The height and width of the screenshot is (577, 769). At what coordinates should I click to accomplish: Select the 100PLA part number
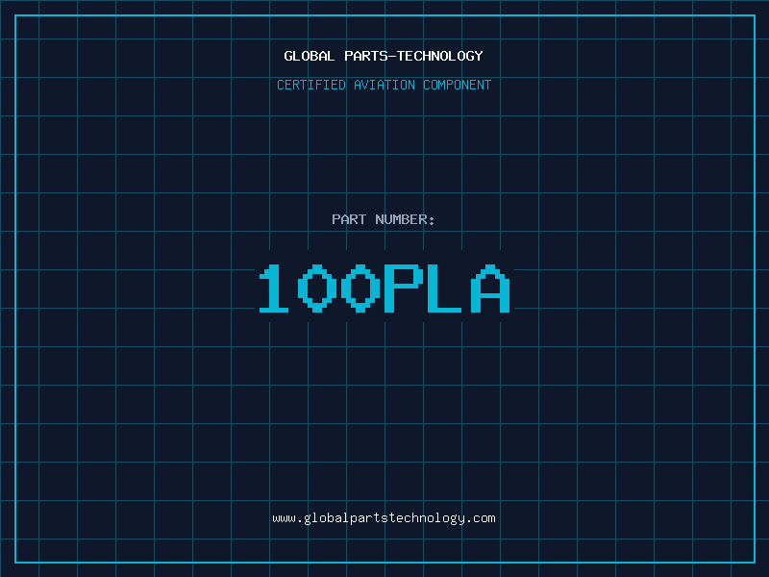tap(384, 288)
